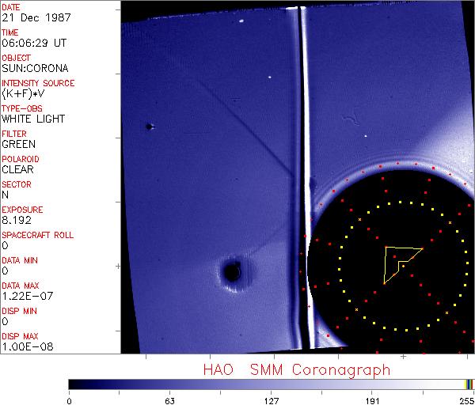
Task: Click the color bar tick label 255
Action: coord(467,401)
